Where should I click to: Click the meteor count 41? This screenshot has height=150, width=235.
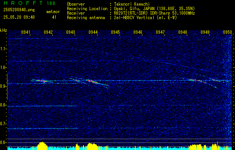(x=54, y=17)
